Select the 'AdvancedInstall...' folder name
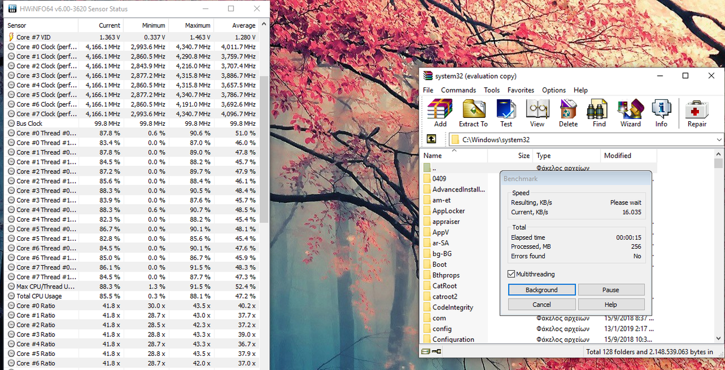 (x=459, y=189)
